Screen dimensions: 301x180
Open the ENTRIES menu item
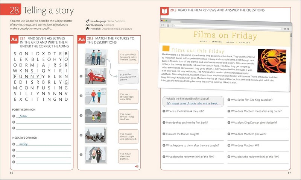(217, 42)
